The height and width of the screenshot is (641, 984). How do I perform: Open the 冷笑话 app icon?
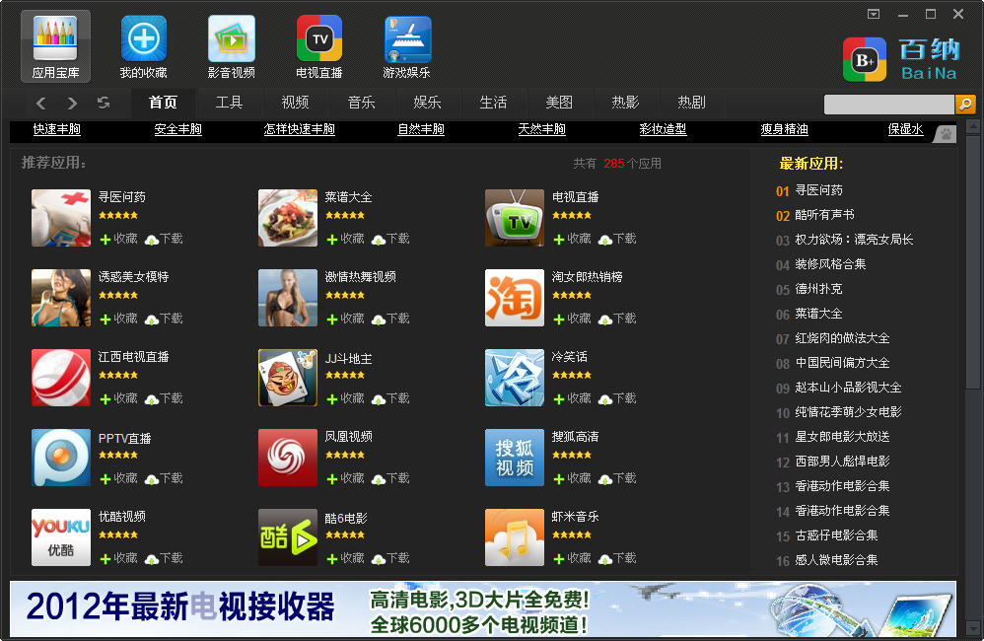(515, 378)
